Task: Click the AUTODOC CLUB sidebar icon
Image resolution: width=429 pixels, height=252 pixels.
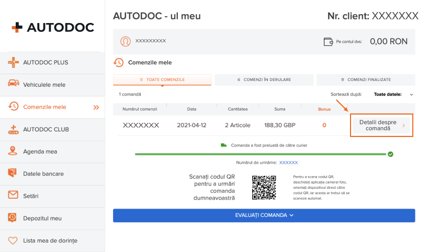Action: point(13,129)
